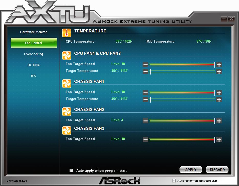Decrease Chassis Fan1 target temperature with minus

(145, 100)
